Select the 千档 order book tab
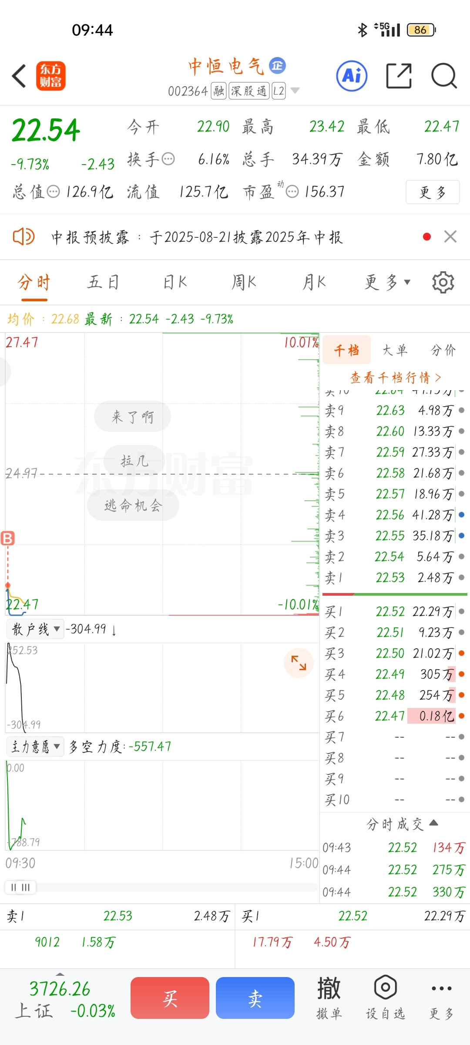 pos(346,350)
